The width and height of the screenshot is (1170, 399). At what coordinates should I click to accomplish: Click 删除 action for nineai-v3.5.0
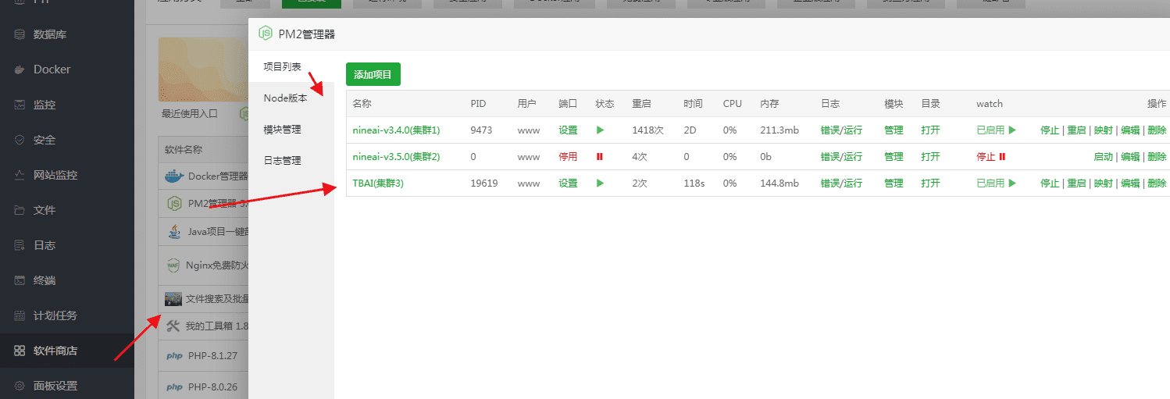pyautogui.click(x=1157, y=157)
